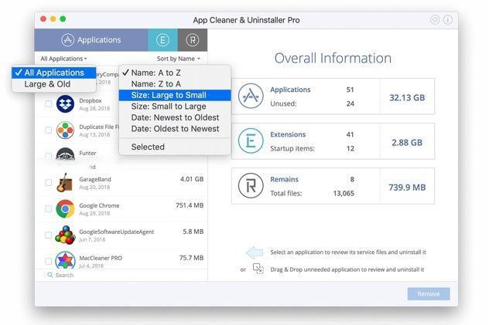Viewport: 499px width, 325px height.
Task: Click the Overall Information heading
Action: click(333, 58)
